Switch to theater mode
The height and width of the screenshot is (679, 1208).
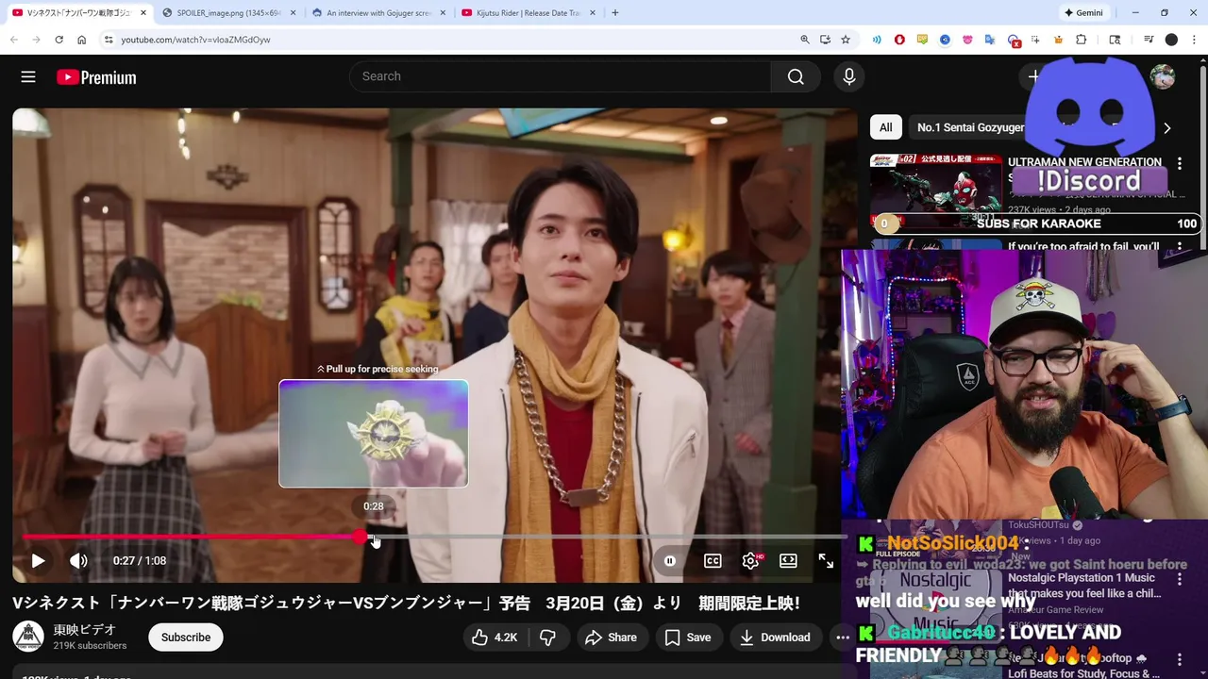point(788,560)
